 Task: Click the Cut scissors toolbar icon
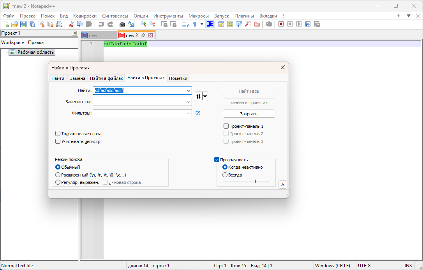[71, 24]
